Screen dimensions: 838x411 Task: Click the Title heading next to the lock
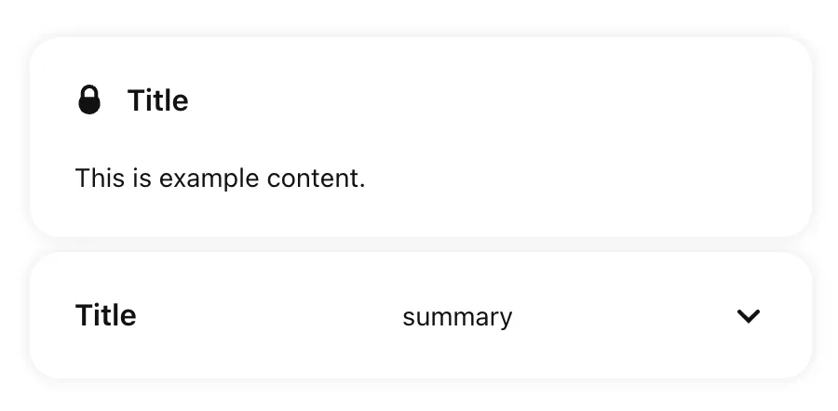[x=157, y=100]
